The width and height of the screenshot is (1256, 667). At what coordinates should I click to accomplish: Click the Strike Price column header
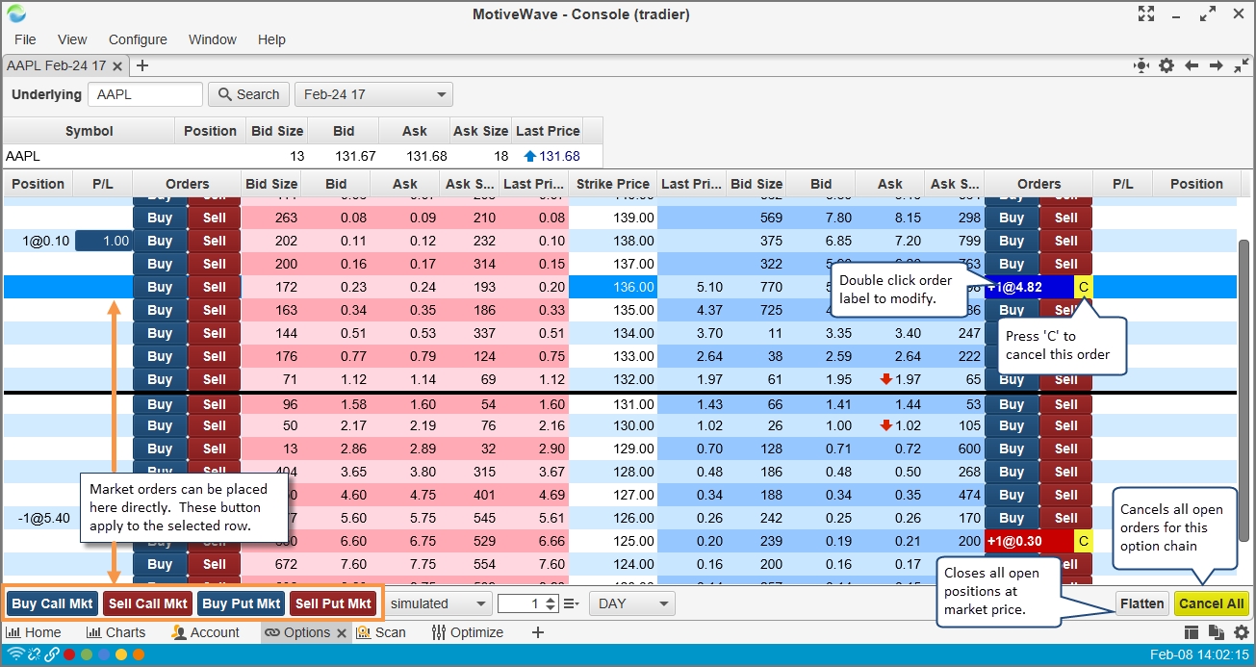[x=613, y=184]
